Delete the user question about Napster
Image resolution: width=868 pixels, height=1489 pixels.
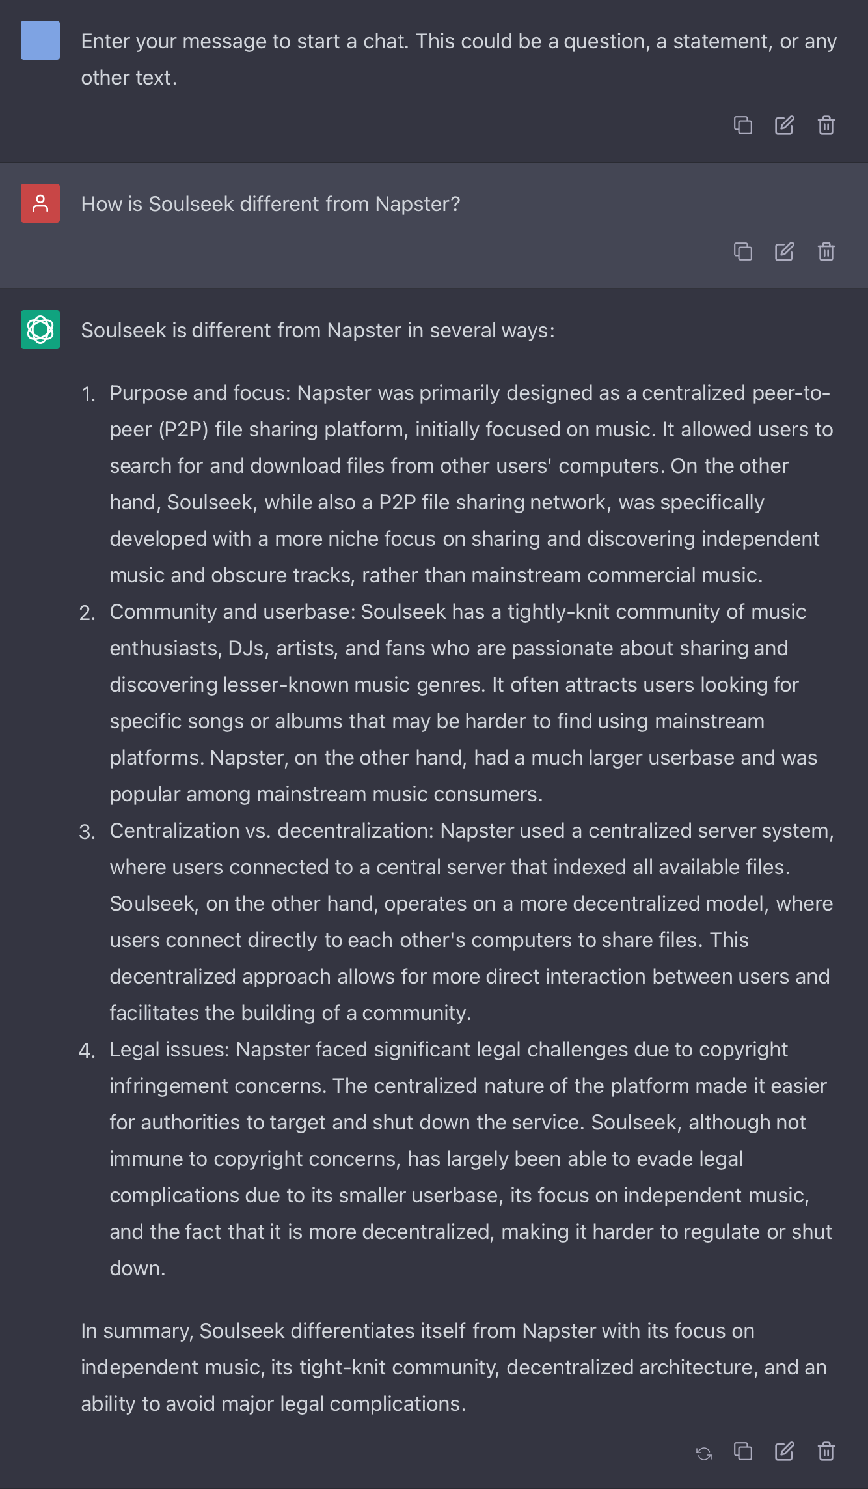826,251
